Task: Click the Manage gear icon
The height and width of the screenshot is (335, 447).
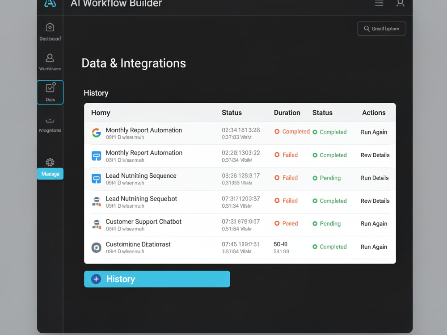Action: pyautogui.click(x=50, y=162)
